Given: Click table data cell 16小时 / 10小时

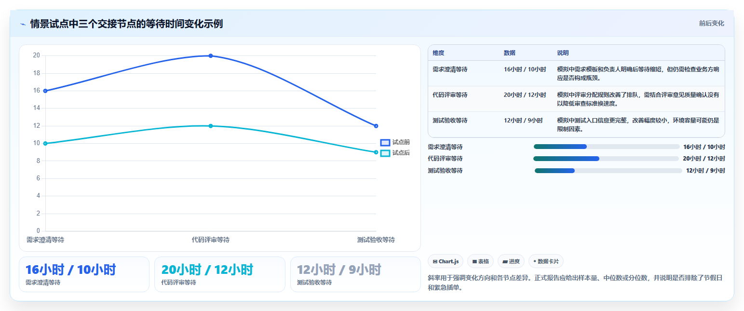Looking at the screenshot, I should pyautogui.click(x=525, y=69).
